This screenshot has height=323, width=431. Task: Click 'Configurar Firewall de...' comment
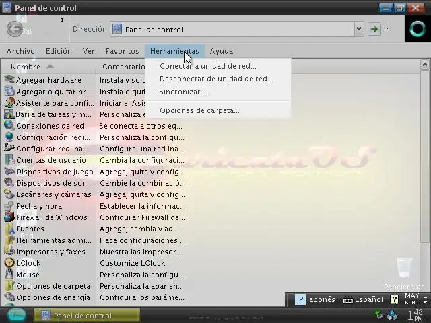(142, 217)
